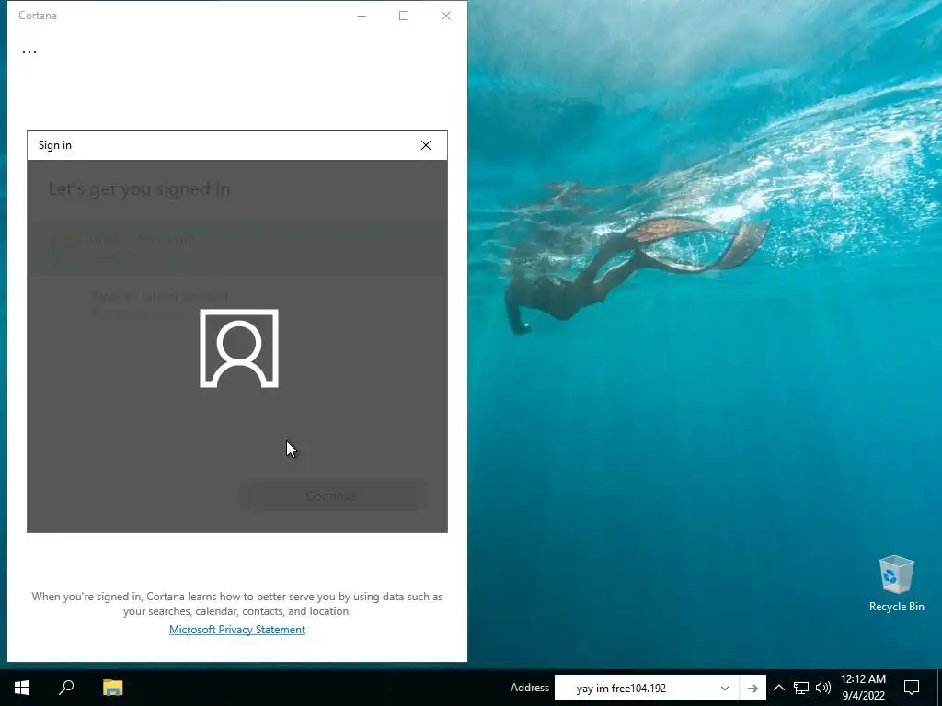Show hidden system tray icons
This screenshot has height=706, width=942.
[778, 688]
